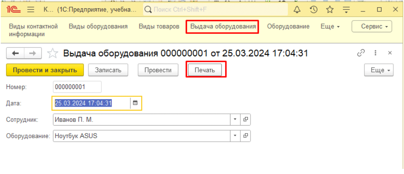Maximize the 1C window
404x174 pixels.
pos(379,10)
